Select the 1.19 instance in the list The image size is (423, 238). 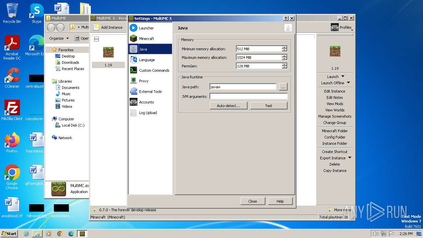[108, 57]
